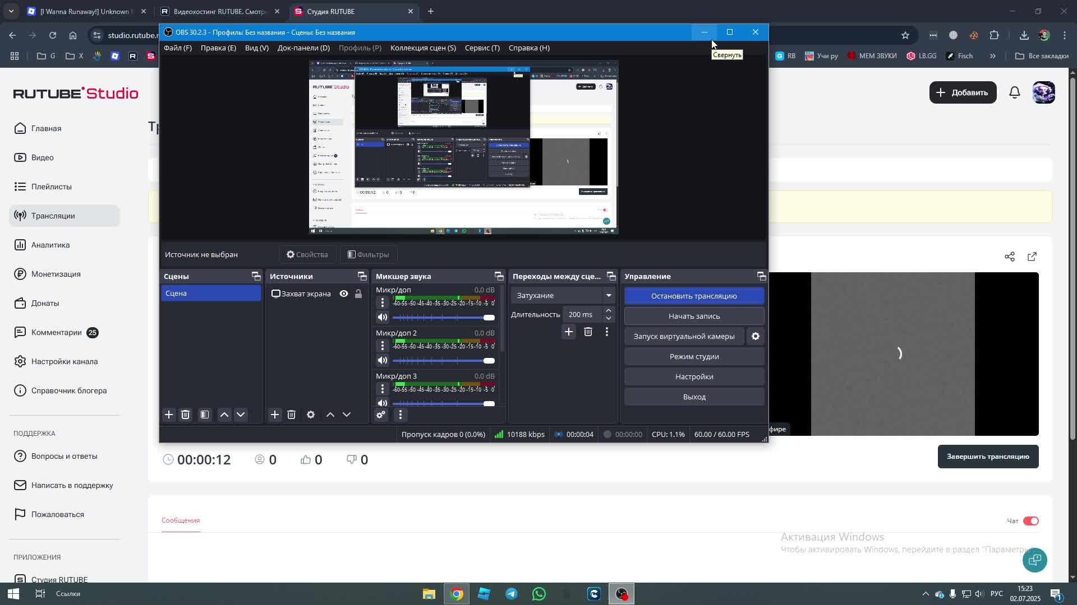Undock the Микшер звука panel
The height and width of the screenshot is (605, 1077).
pos(499,276)
